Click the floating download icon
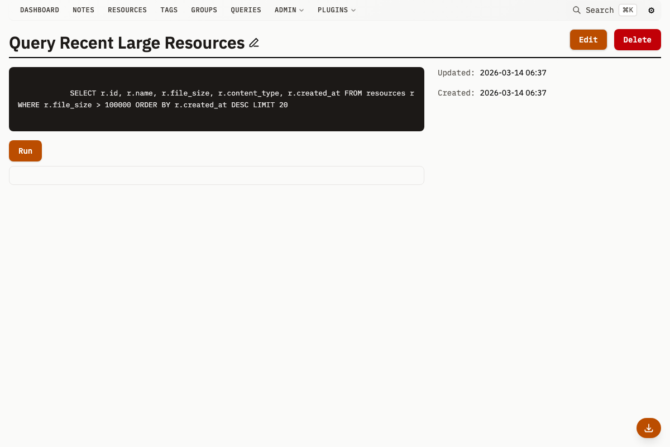This screenshot has width=670, height=447. [648, 428]
